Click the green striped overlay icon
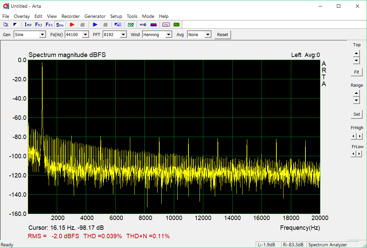This screenshot has height=248, width=367. click(x=131, y=25)
